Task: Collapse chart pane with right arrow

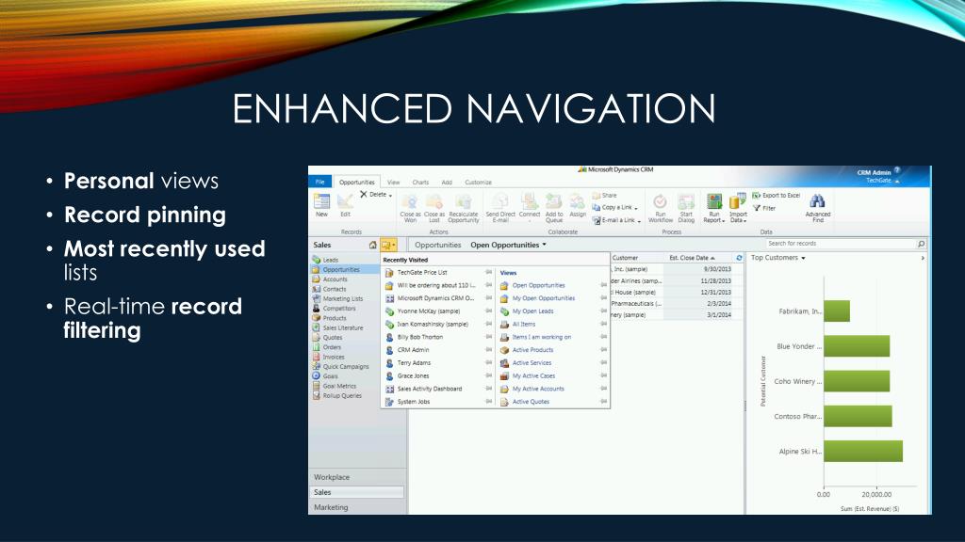Action: (923, 258)
